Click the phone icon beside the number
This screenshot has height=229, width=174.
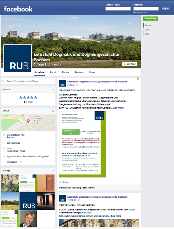coord(4,143)
